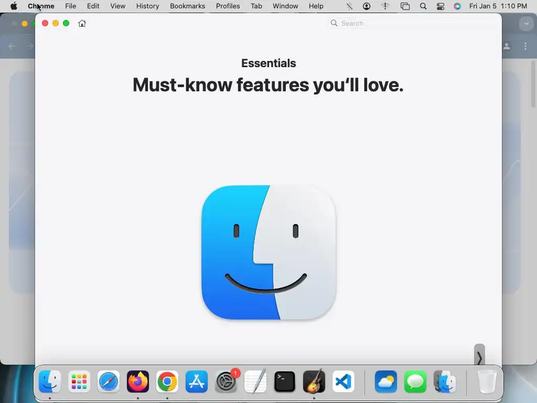Minimize the Tips window with yellow button
The image size is (537, 403).
56,23
